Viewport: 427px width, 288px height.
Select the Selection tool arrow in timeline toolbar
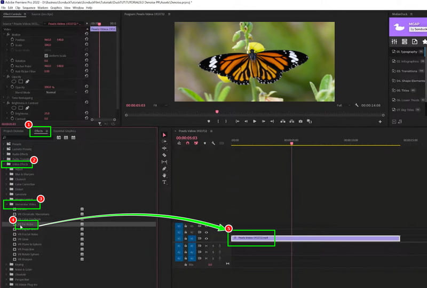[164, 135]
